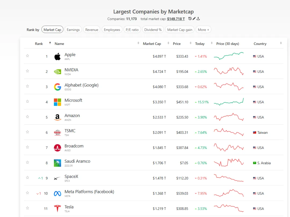
Task: Sort by the Country column arrows
Action: 281,43
